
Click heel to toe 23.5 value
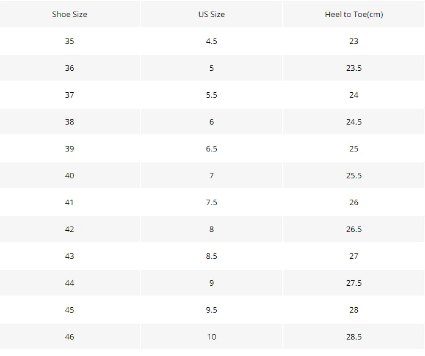pyautogui.click(x=354, y=68)
